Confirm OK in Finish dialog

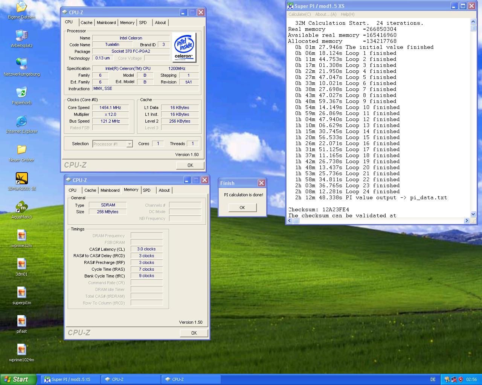pyautogui.click(x=242, y=208)
